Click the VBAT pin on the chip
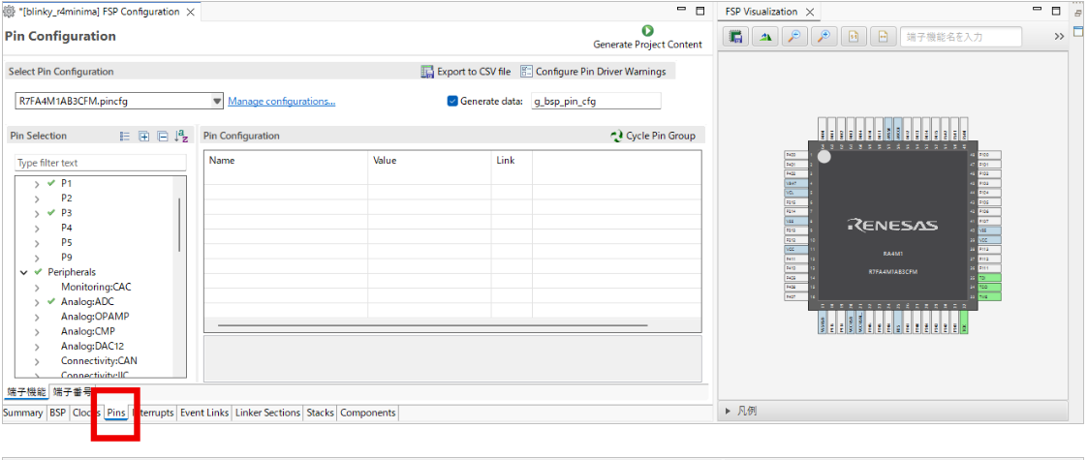1088x460 pixels. coord(795,182)
